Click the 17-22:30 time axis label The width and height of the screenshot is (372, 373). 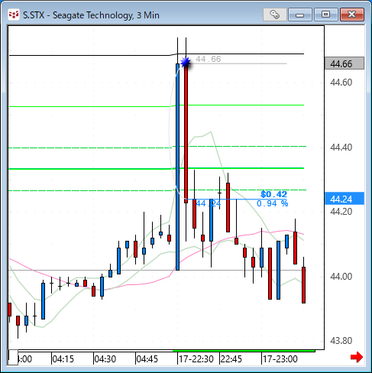(196, 359)
